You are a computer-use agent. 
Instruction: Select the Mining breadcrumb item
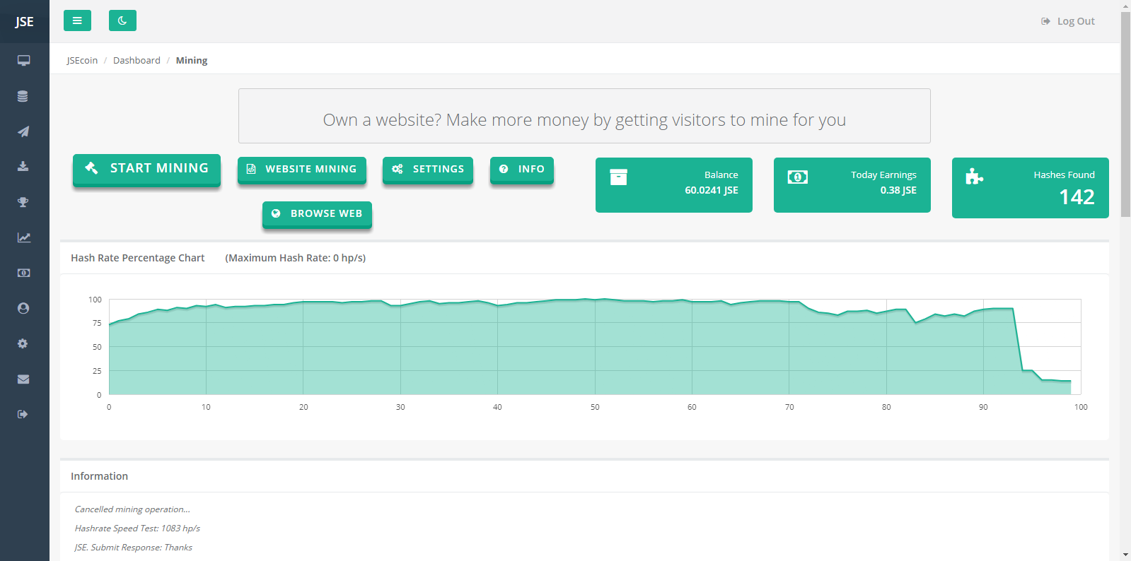192,60
